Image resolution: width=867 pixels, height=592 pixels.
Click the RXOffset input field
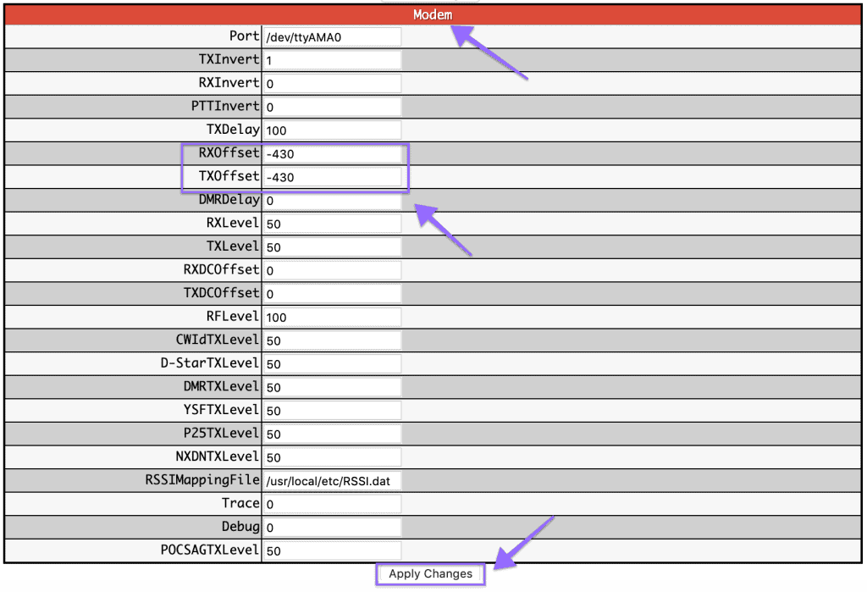click(x=332, y=154)
